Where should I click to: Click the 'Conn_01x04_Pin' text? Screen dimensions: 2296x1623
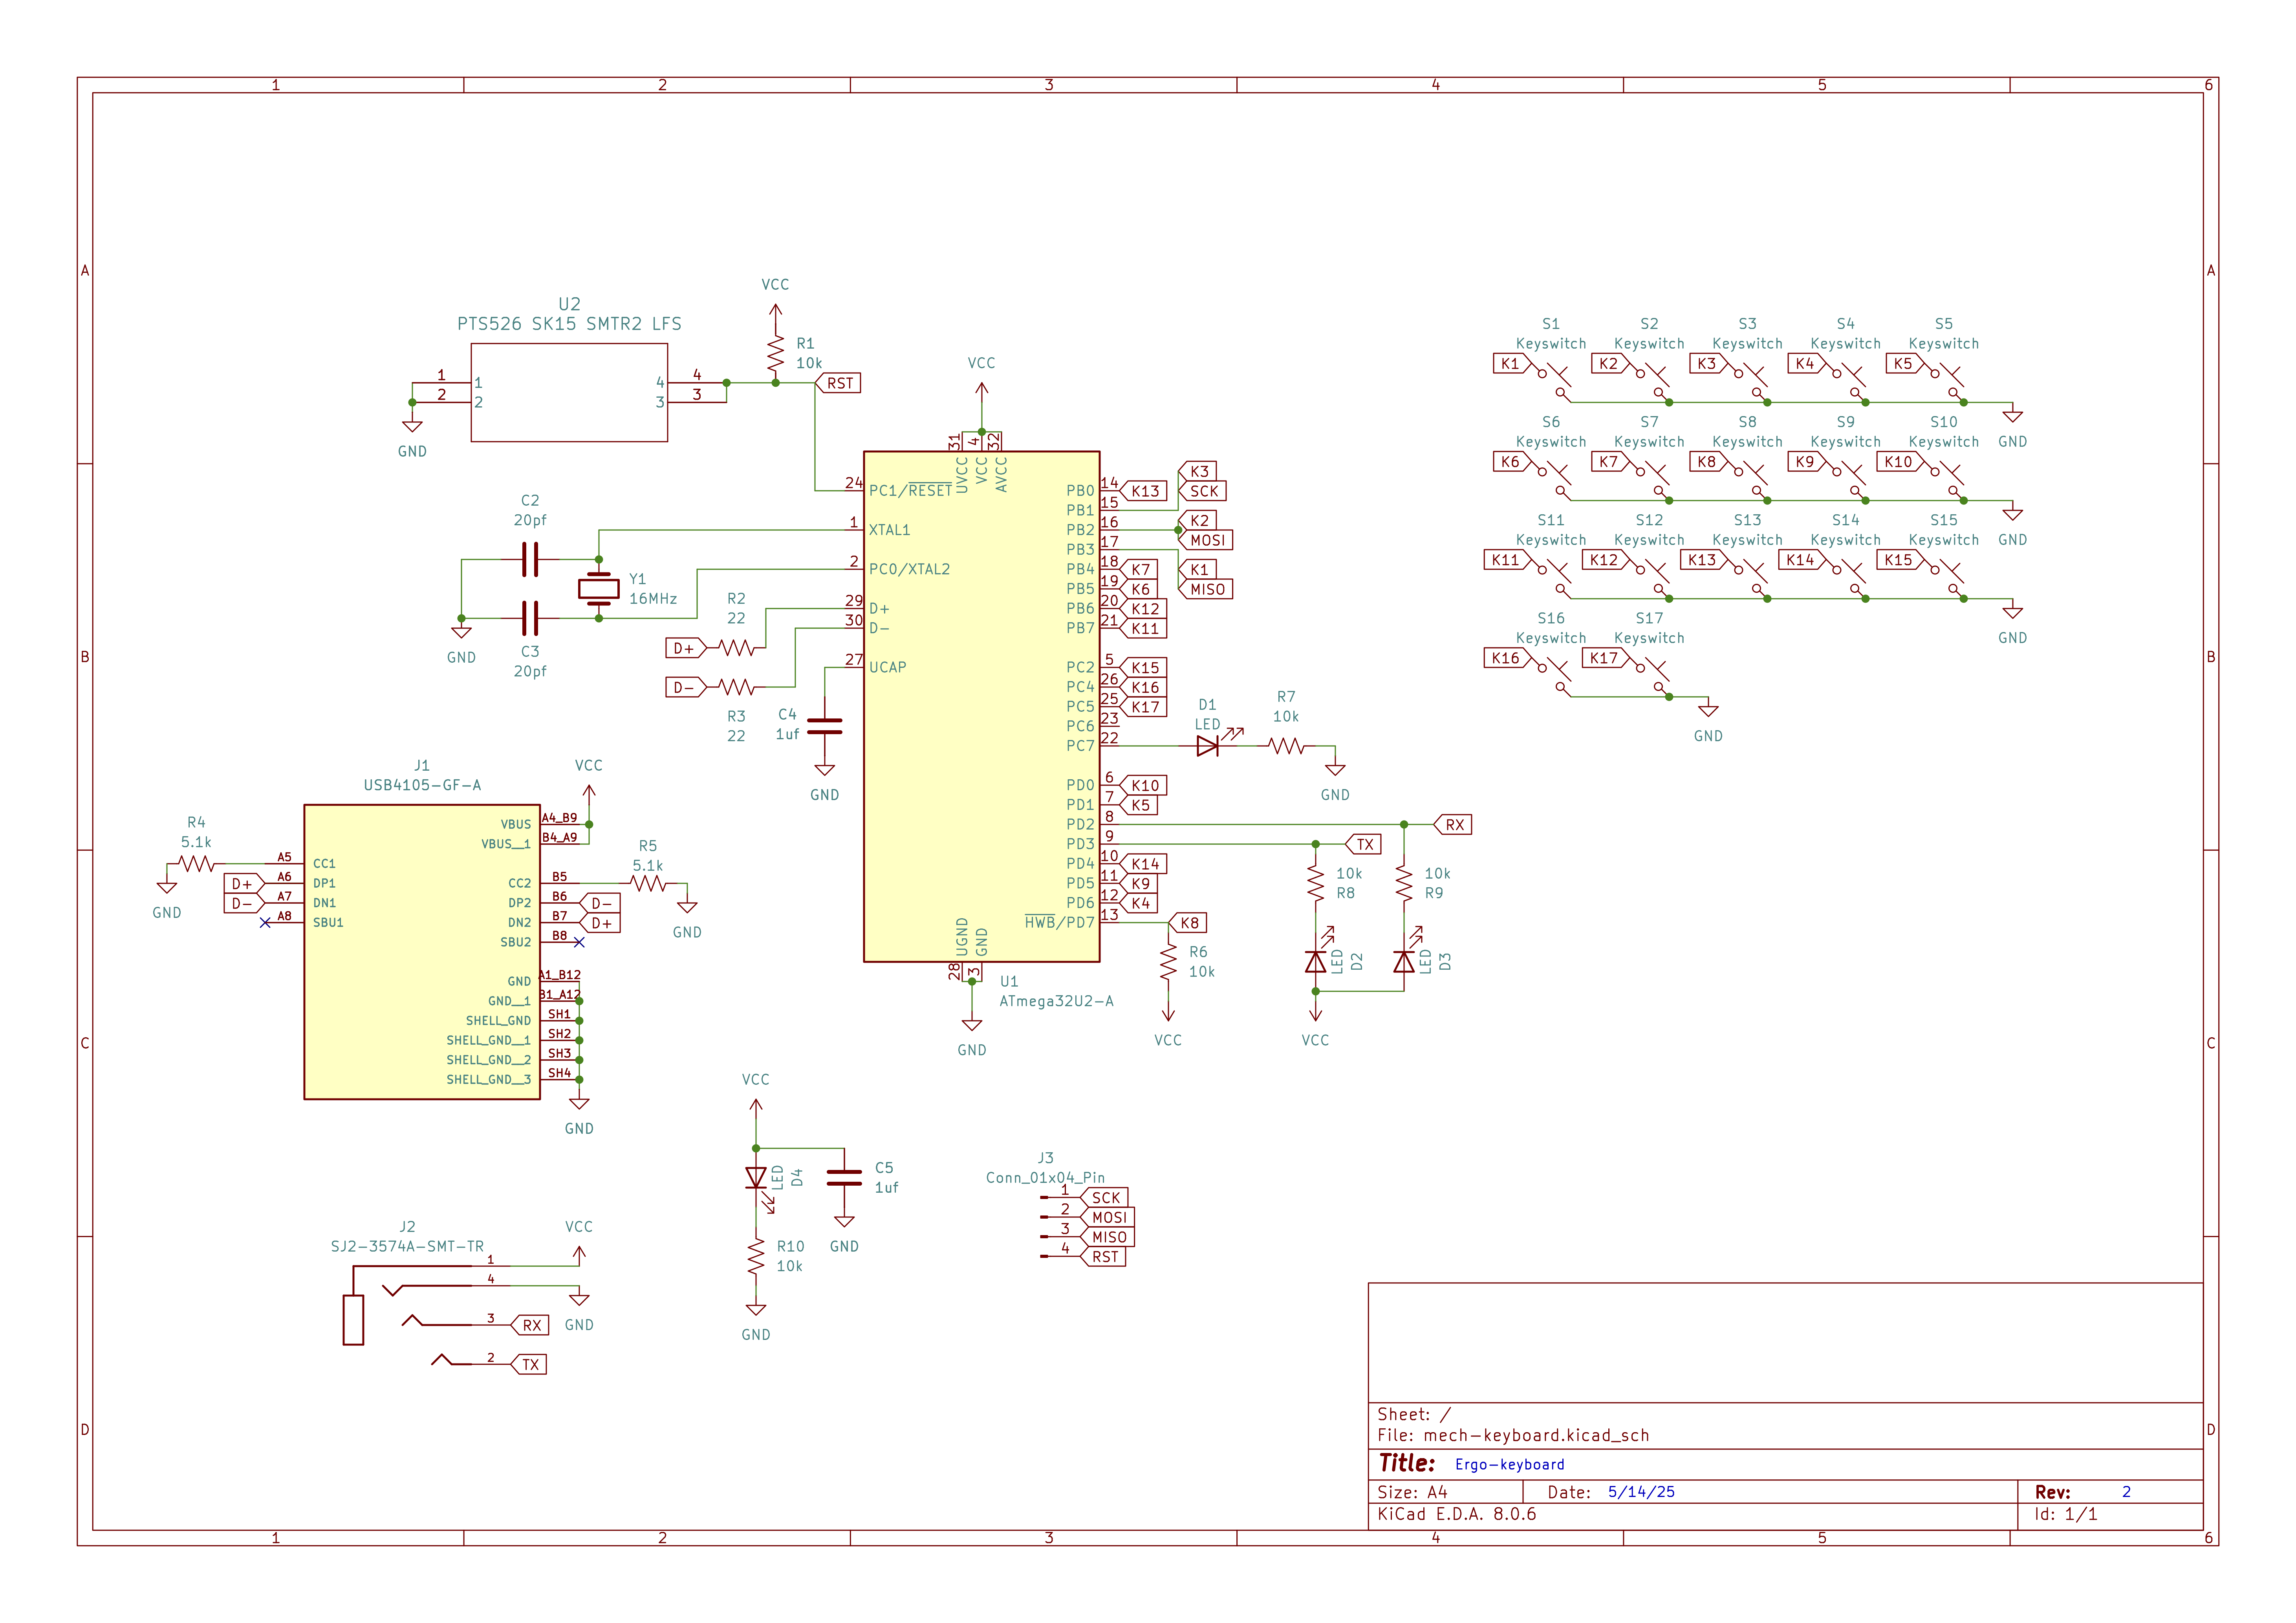click(1045, 1177)
